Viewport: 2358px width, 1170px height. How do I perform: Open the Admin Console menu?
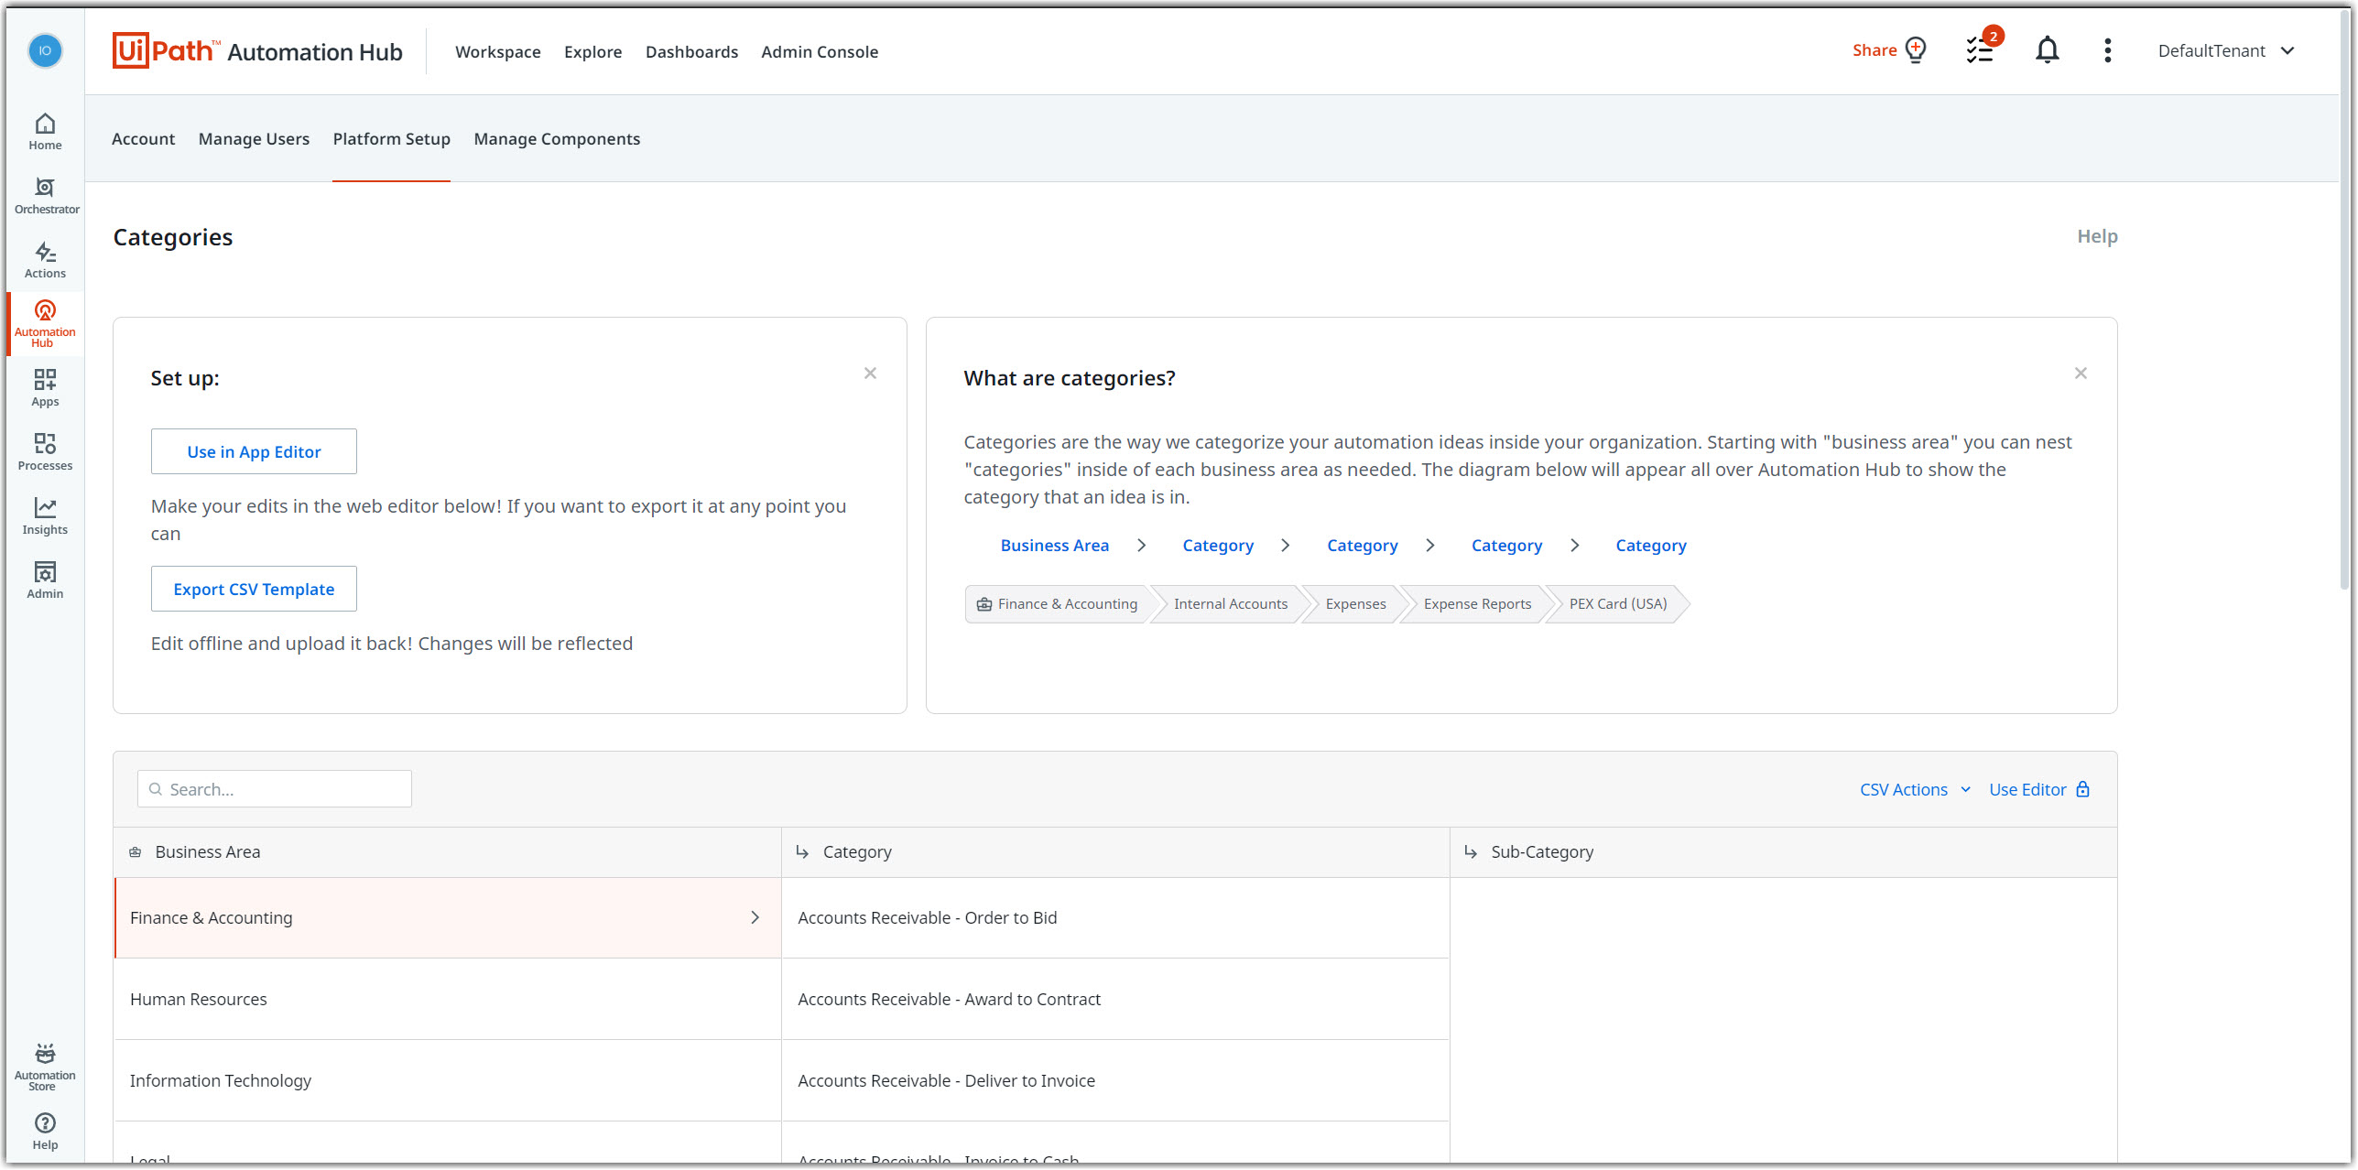coord(820,51)
